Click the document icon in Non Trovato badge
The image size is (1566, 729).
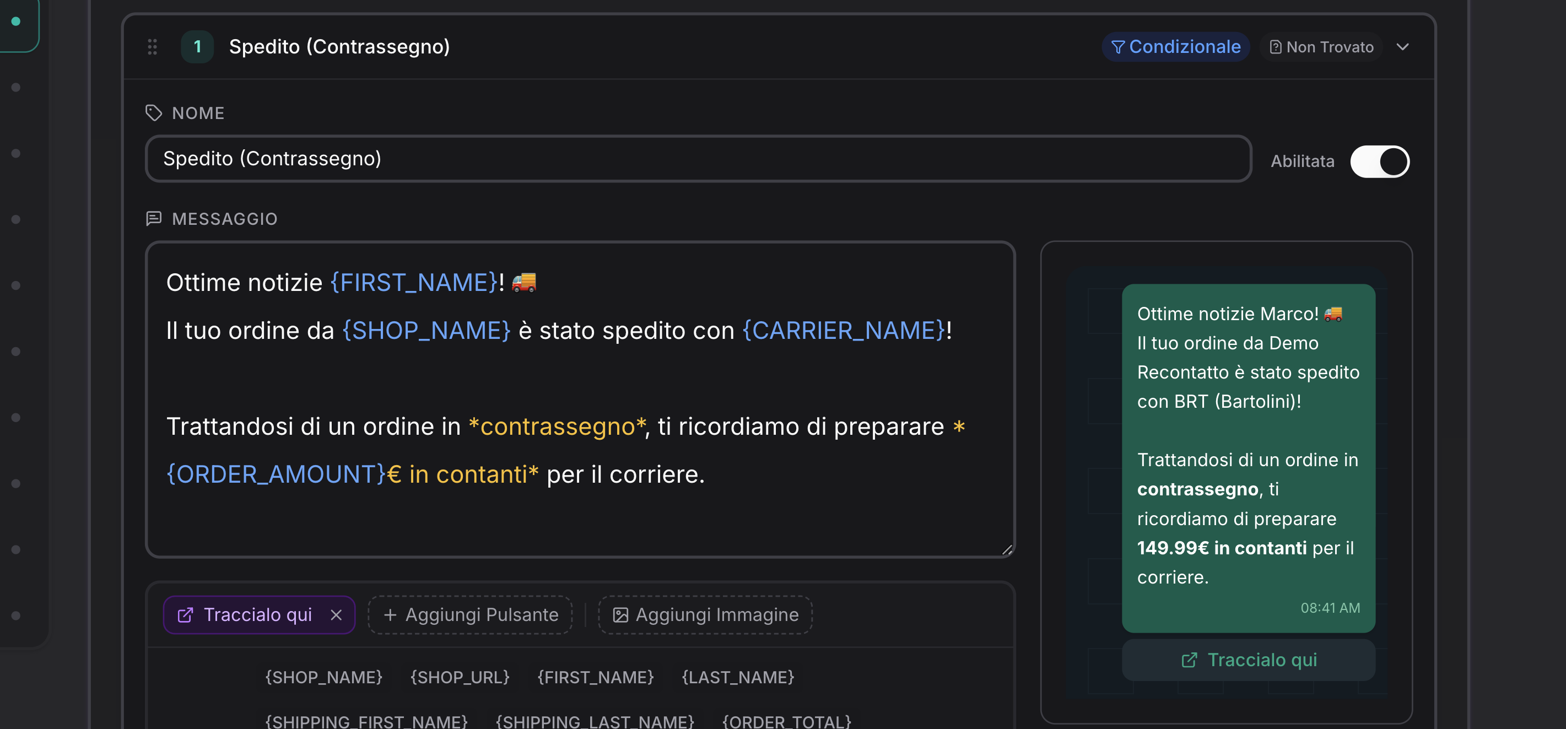pos(1276,47)
